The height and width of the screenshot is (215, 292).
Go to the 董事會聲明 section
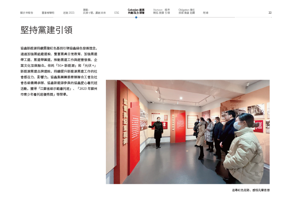point(48,13)
